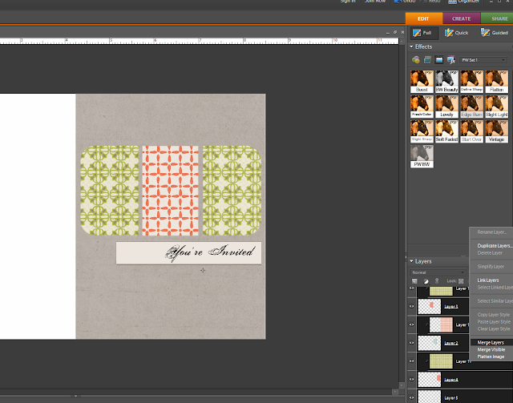Apply the Boost effect
The image size is (513, 403).
422,82
